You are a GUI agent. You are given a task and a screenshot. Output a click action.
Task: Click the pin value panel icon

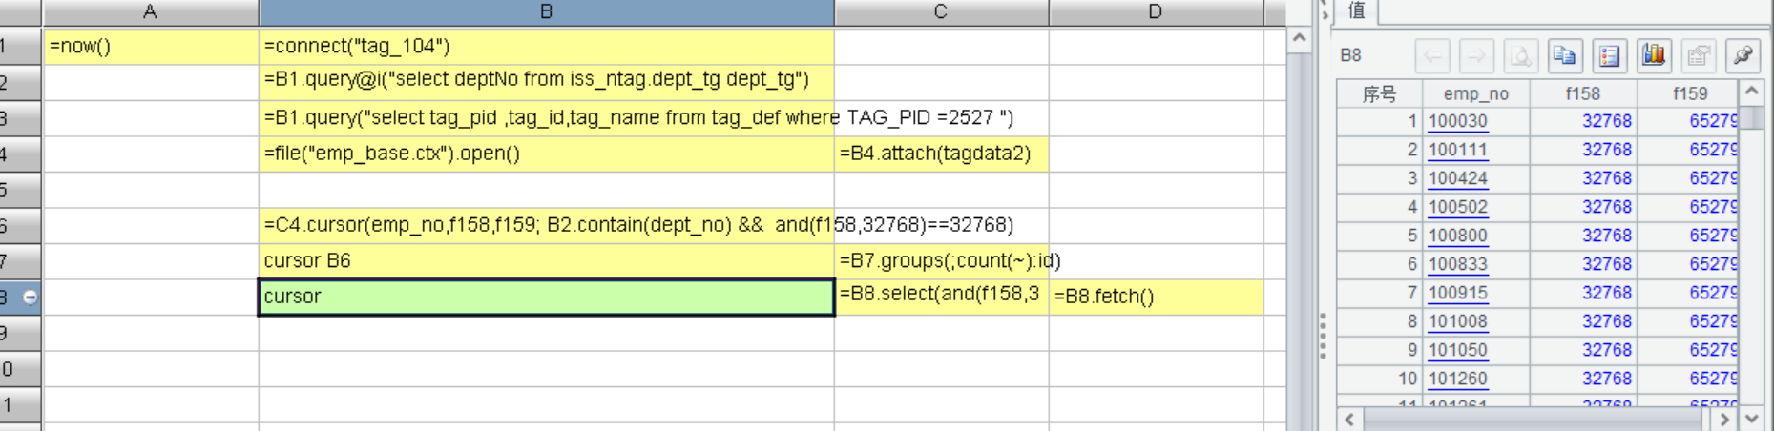pos(1743,56)
